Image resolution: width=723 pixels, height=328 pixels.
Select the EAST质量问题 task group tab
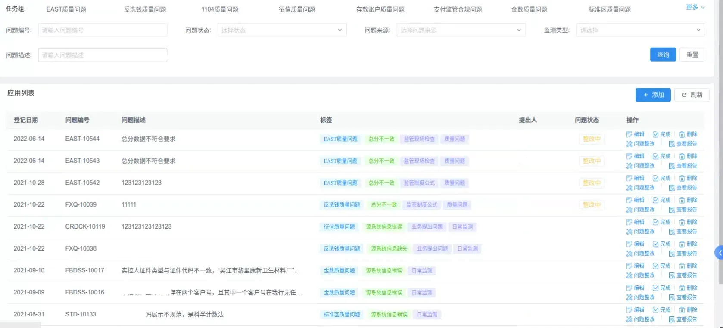point(66,9)
